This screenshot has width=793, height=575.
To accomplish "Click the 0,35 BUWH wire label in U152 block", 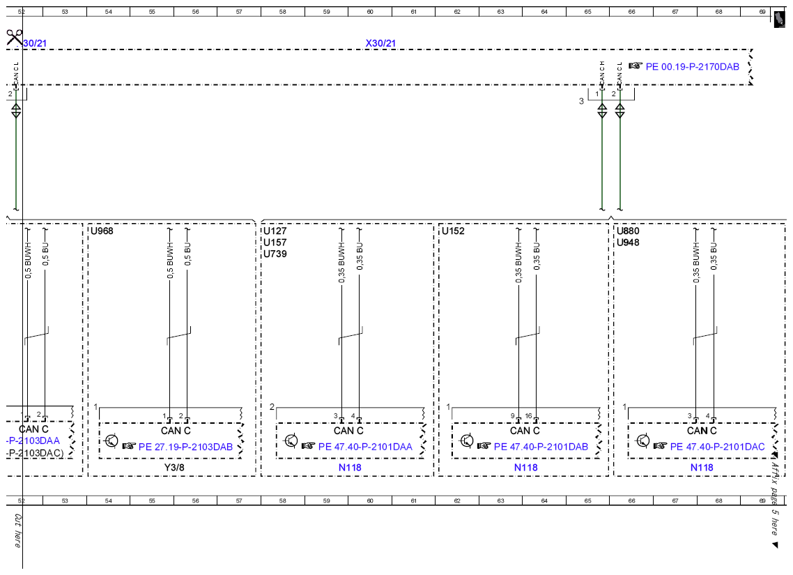I will (x=519, y=263).
